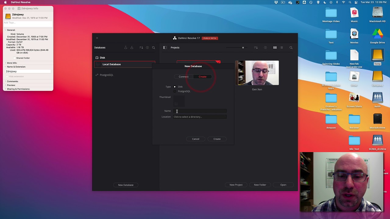Click to select a directory location field
390x219 pixels.
tap(200, 117)
